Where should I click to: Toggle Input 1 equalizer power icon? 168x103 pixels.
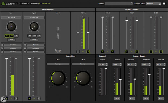(x=2, y=52)
